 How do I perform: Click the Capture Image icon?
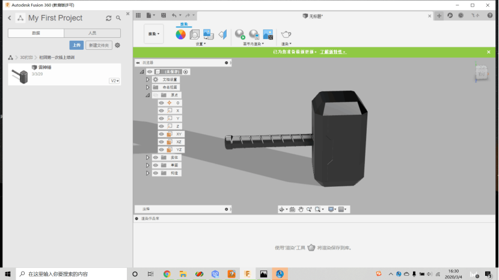click(268, 35)
